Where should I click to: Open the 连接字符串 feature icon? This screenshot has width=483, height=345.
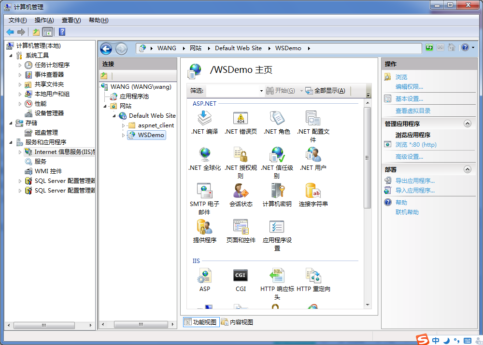pos(313,191)
